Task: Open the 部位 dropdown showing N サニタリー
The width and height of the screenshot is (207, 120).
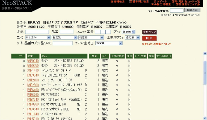Action: (x=38, y=37)
